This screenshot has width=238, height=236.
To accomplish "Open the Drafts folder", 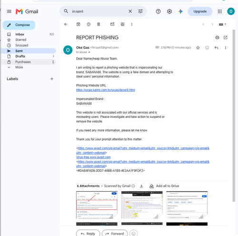I will pos(29,56).
